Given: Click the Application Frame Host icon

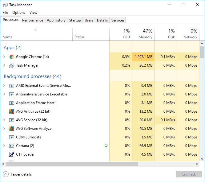Looking at the screenshot, I should point(12,103).
